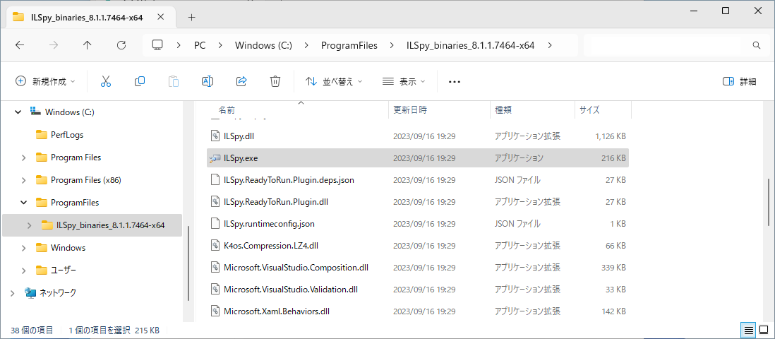The image size is (775, 339).
Task: Switch to details view icon in status bar
Action: tap(749, 330)
